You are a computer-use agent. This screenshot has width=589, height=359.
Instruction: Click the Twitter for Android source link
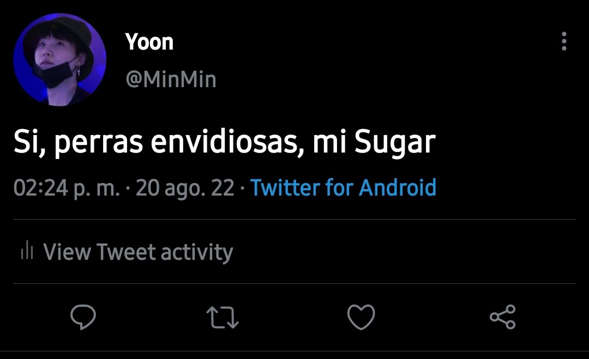coord(343,187)
